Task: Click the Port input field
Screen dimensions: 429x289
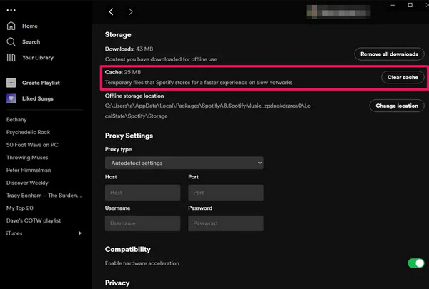Action: coord(226,192)
